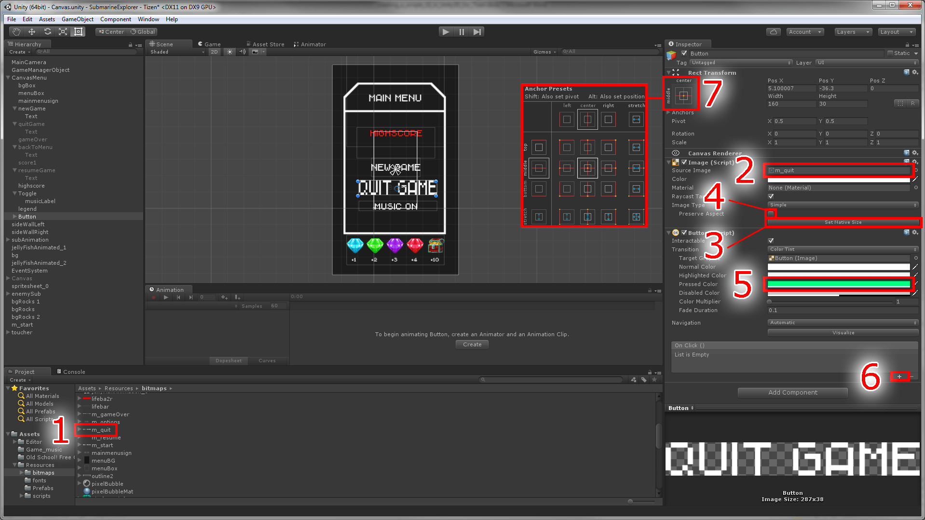Open the Transition dropdown set to Color Tint

842,249
